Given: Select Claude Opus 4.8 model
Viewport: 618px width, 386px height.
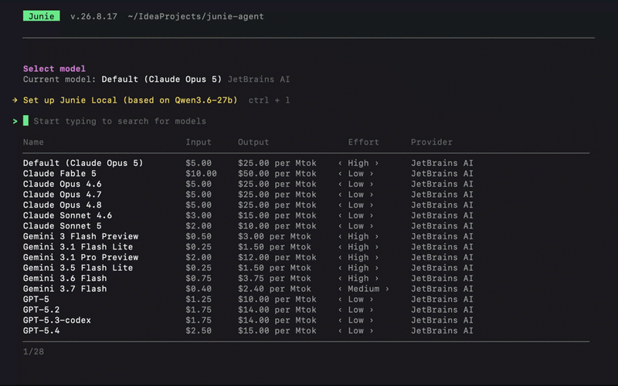Looking at the screenshot, I should [x=247, y=205].
